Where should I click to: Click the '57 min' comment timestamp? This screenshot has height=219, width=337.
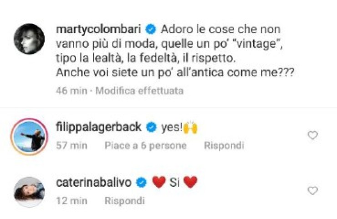coord(71,146)
